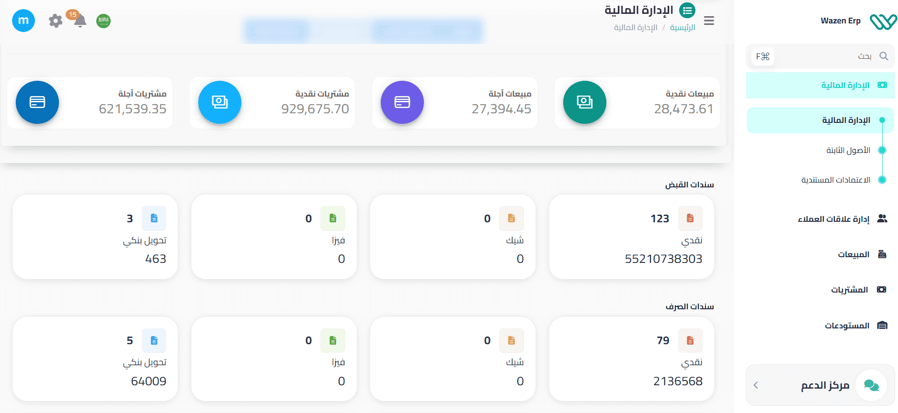The image size is (898, 413).
Task: Click the Wazen Erp logo
Action: 883,21
